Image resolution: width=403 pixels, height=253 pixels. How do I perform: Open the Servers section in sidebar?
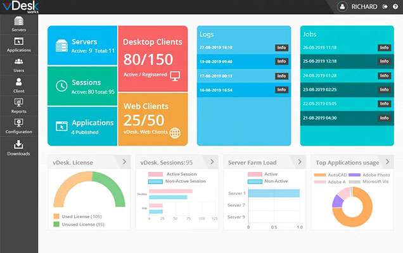point(18,23)
